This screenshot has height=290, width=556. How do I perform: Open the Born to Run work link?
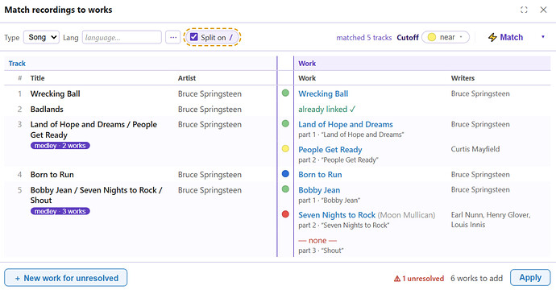320,175
